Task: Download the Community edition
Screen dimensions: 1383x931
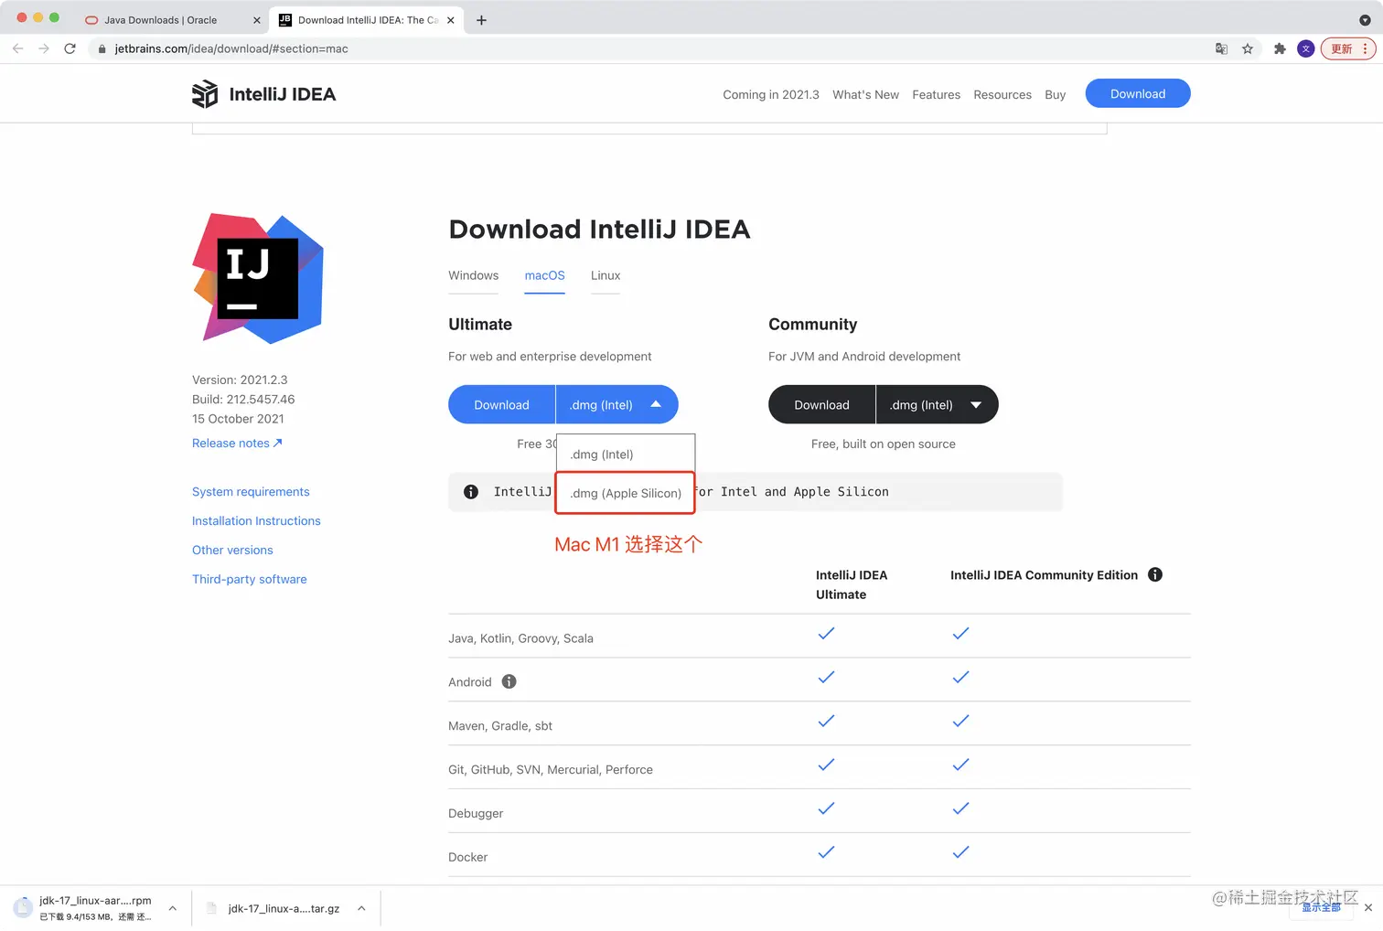Action: [821, 404]
